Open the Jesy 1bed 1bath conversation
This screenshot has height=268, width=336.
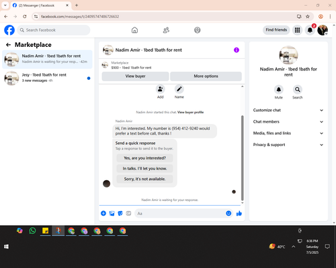47,78
